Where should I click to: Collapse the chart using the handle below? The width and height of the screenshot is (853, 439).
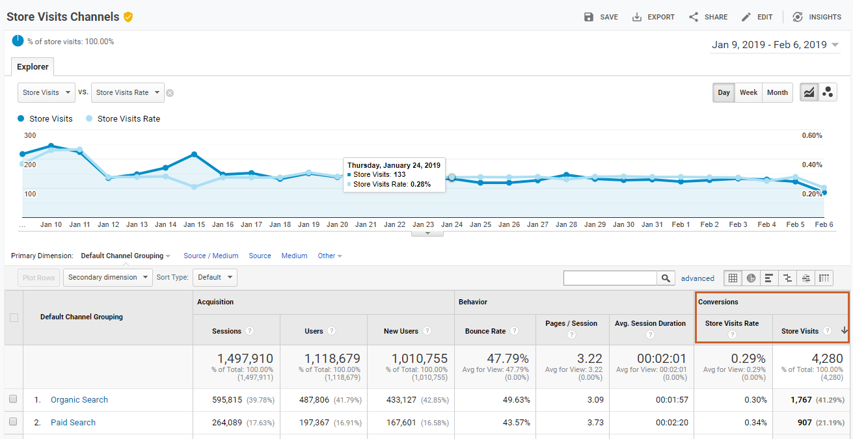[427, 233]
